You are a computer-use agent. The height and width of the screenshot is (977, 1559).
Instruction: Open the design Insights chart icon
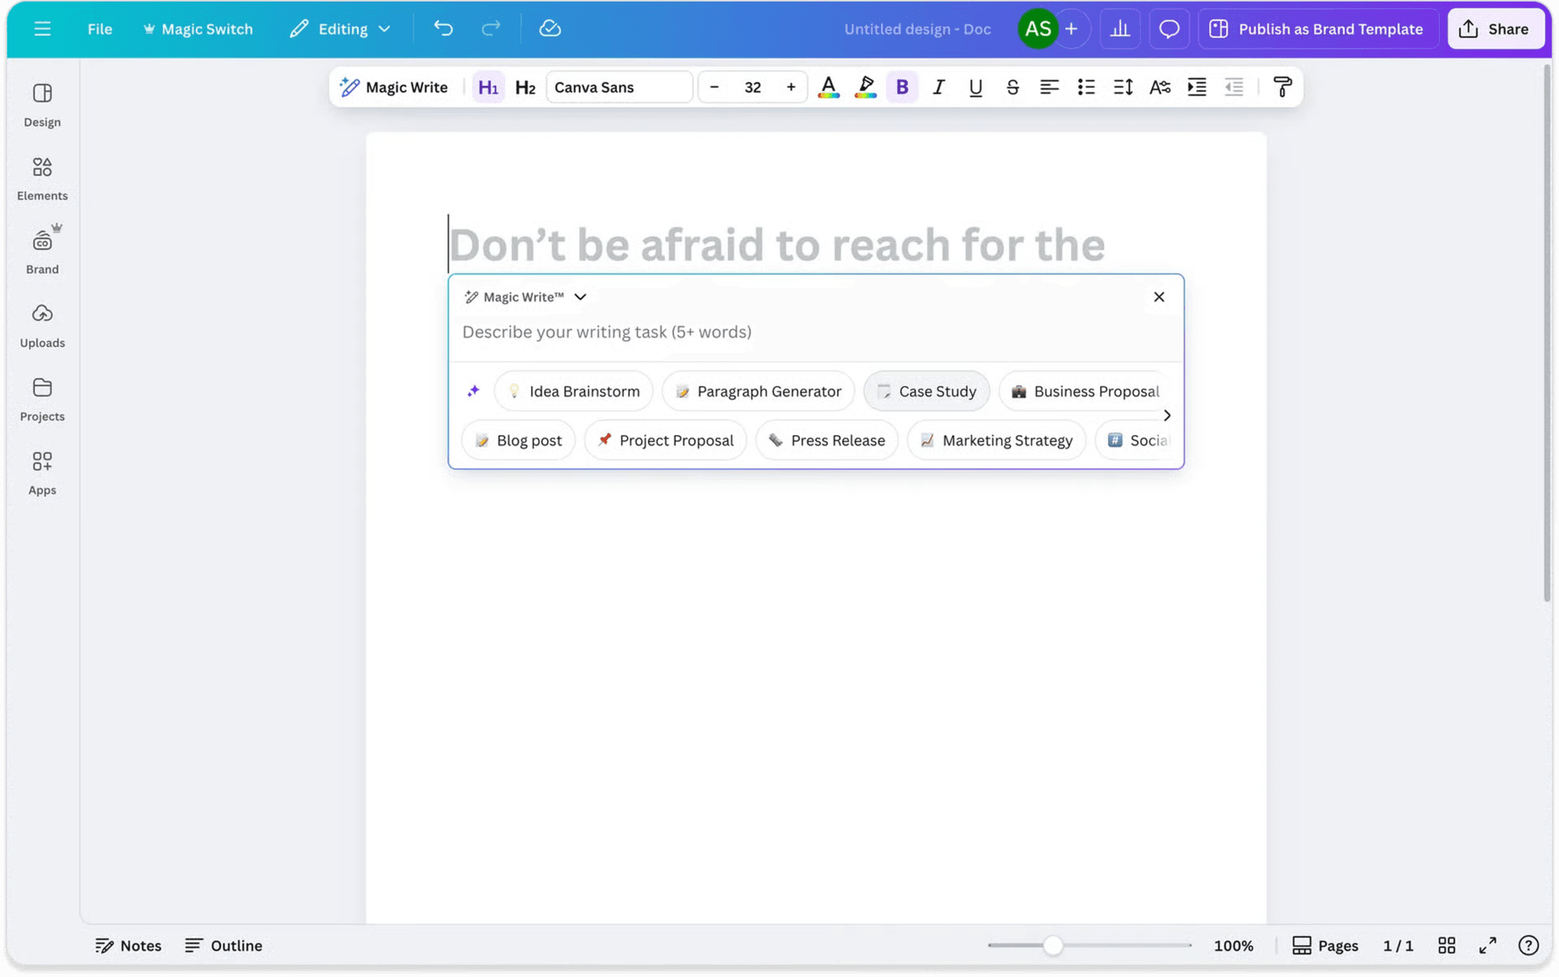pos(1120,28)
